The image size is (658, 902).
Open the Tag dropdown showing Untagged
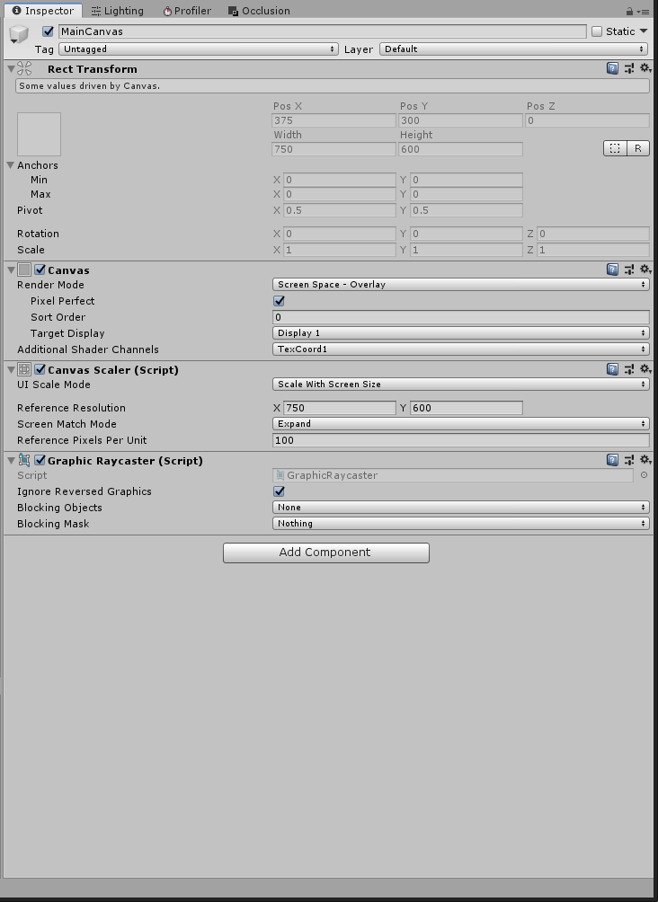pyautogui.click(x=199, y=49)
